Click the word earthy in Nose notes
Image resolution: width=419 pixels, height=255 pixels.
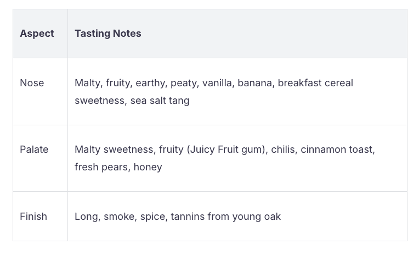[x=150, y=83]
